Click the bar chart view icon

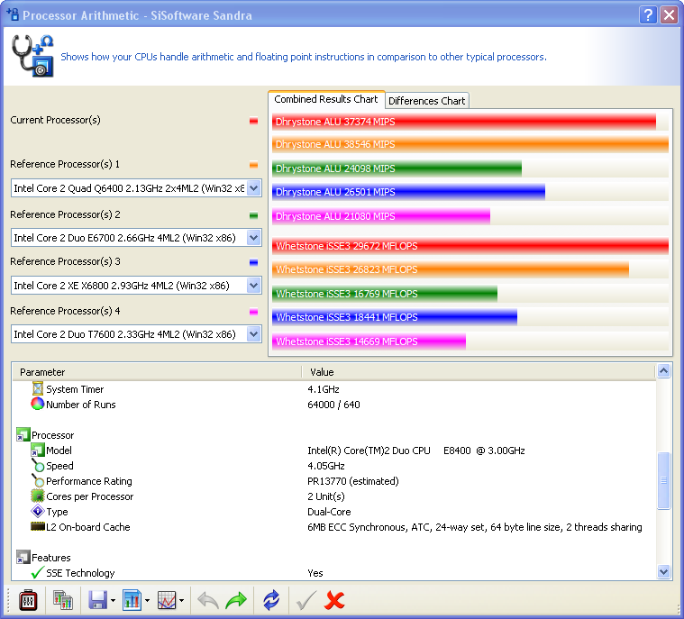[x=132, y=600]
